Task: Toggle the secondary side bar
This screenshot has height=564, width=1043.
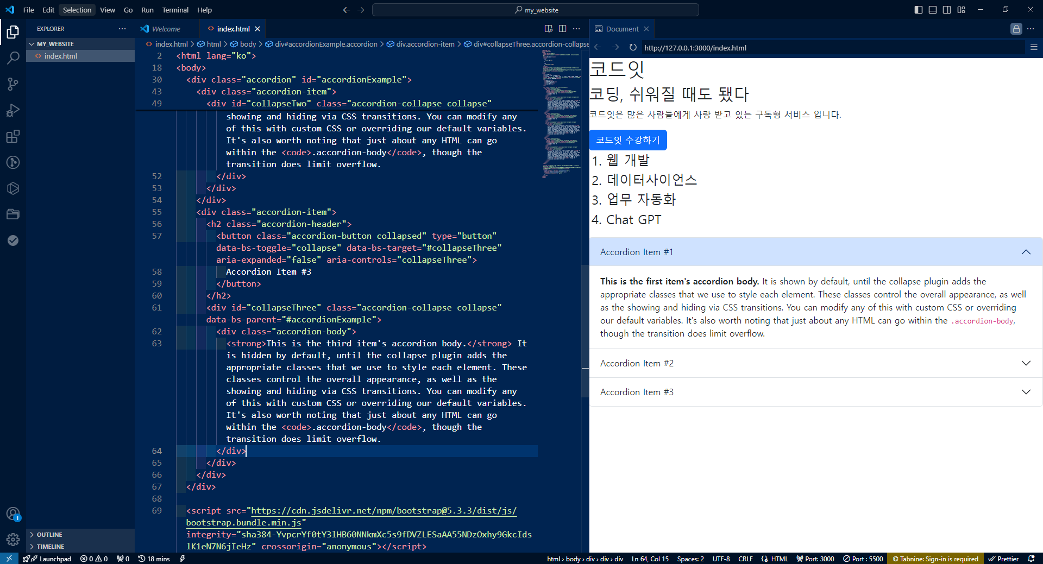Action: click(x=947, y=10)
